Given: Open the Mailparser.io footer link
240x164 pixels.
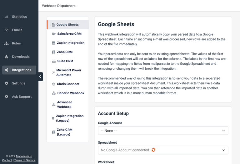Looking at the screenshot, I should [x=24, y=156].
